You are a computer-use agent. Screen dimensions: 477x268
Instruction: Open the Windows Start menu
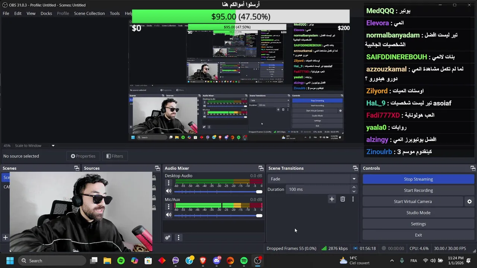10,261
